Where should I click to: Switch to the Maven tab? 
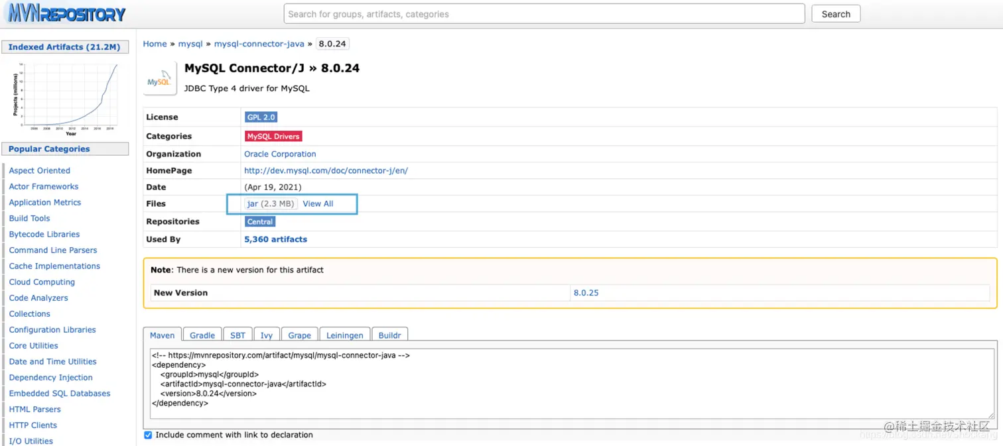[162, 335]
